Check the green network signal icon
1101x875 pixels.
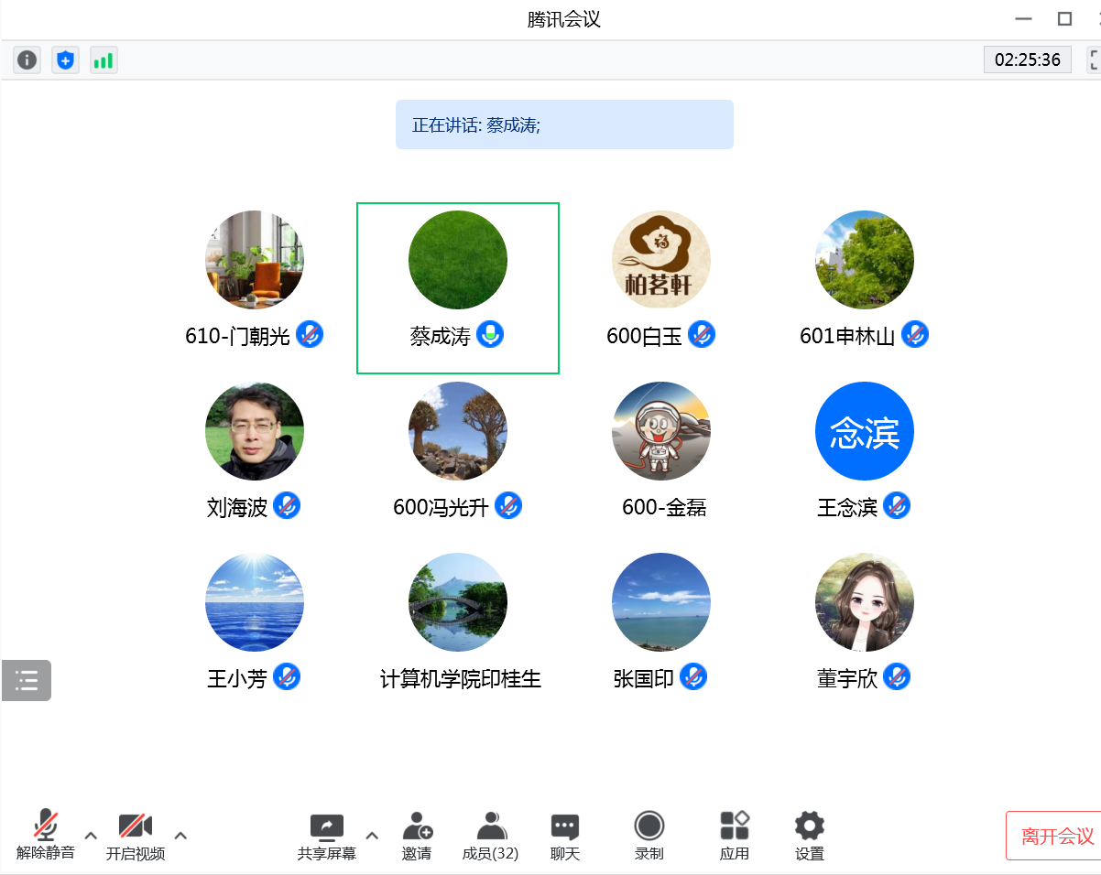104,60
